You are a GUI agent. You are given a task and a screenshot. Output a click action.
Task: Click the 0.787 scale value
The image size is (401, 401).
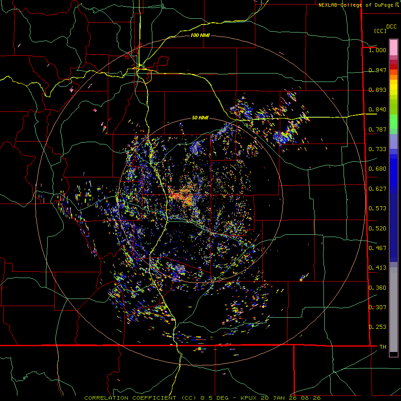(377, 129)
